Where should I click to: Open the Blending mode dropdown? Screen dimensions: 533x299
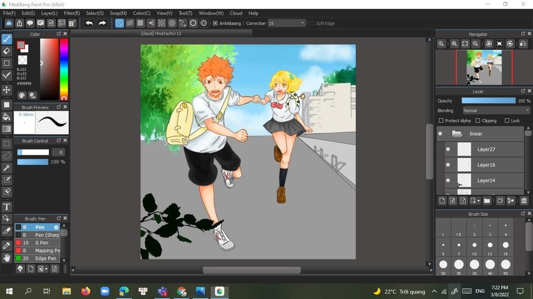pos(496,111)
